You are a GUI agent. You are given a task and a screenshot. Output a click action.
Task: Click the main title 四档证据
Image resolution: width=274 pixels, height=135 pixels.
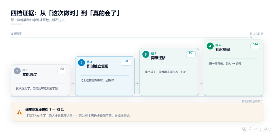[x=65, y=13]
